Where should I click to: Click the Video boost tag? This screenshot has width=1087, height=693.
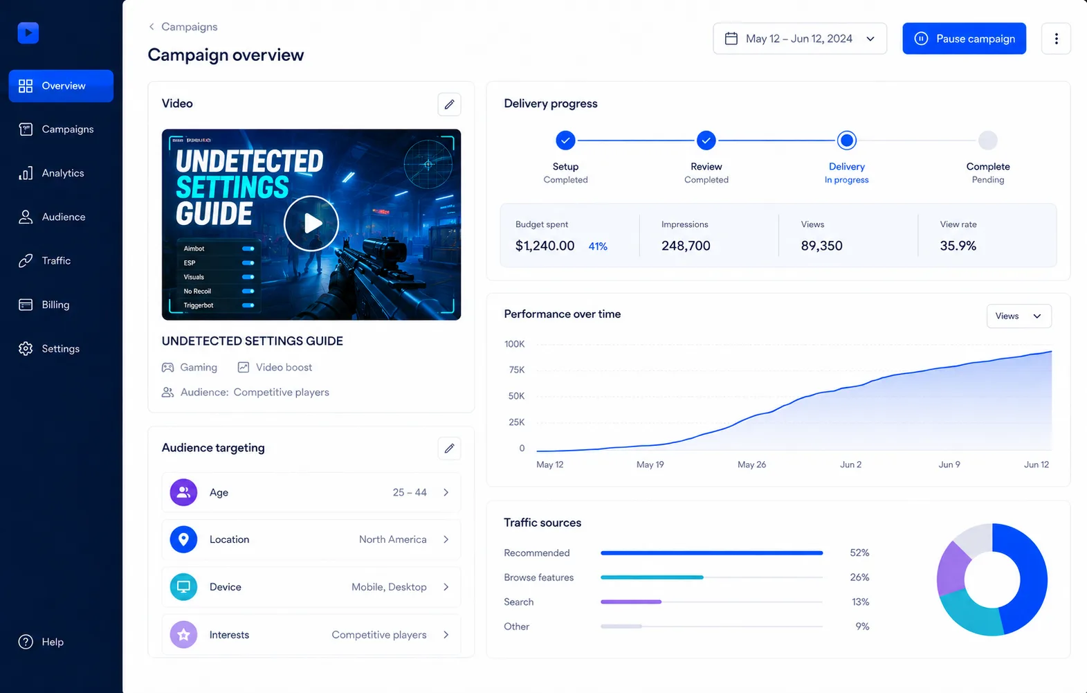tap(275, 368)
